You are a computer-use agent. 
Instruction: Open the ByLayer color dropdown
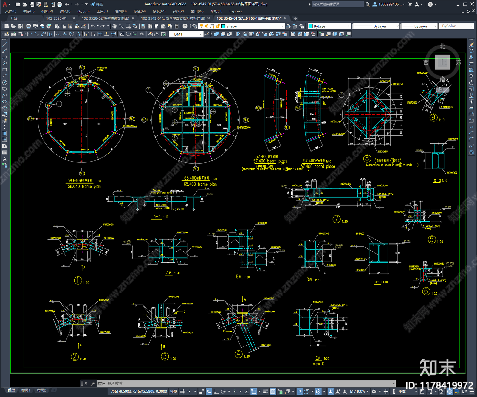point(329,26)
